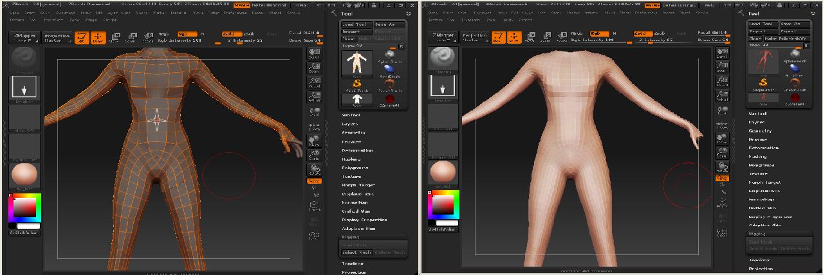Expand Polygroups section in wireframe window
This screenshot has height=275, width=823.
pyautogui.click(x=355, y=167)
